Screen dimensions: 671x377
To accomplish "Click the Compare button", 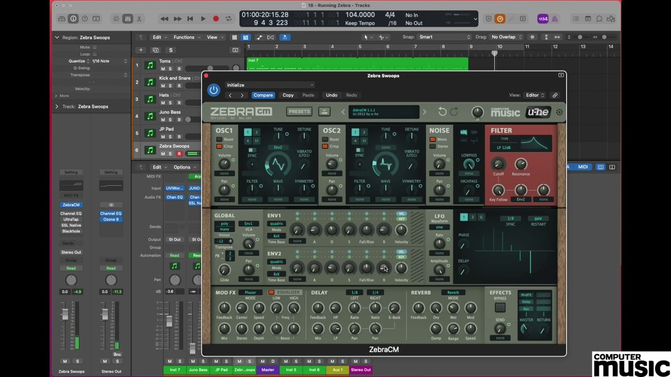I will (263, 95).
